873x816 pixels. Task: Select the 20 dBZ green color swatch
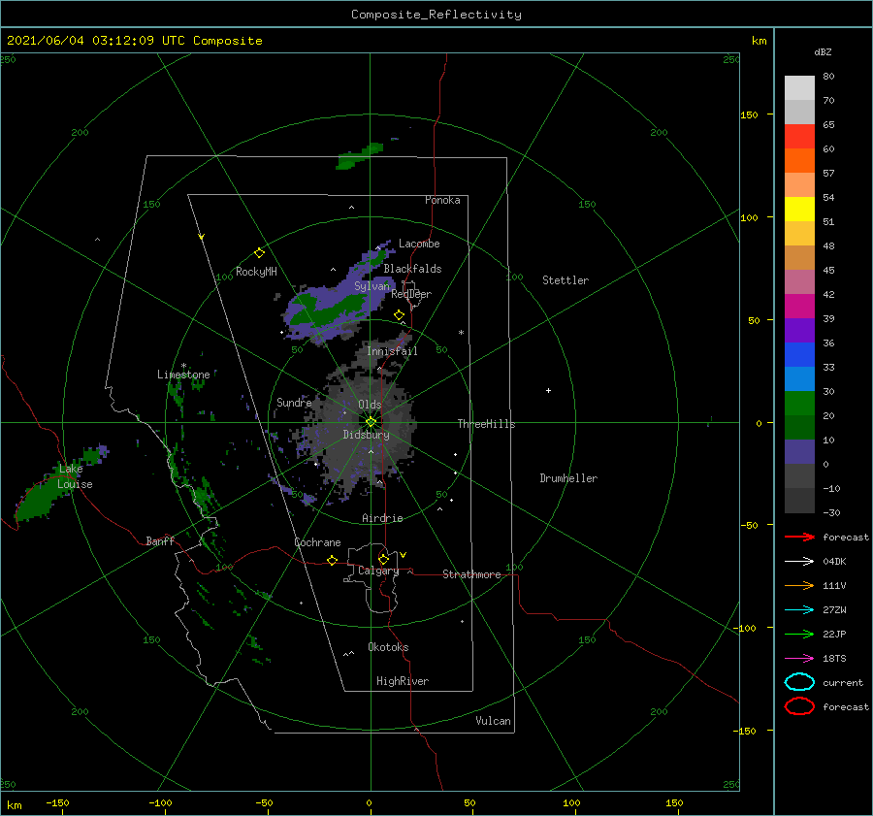pos(799,404)
